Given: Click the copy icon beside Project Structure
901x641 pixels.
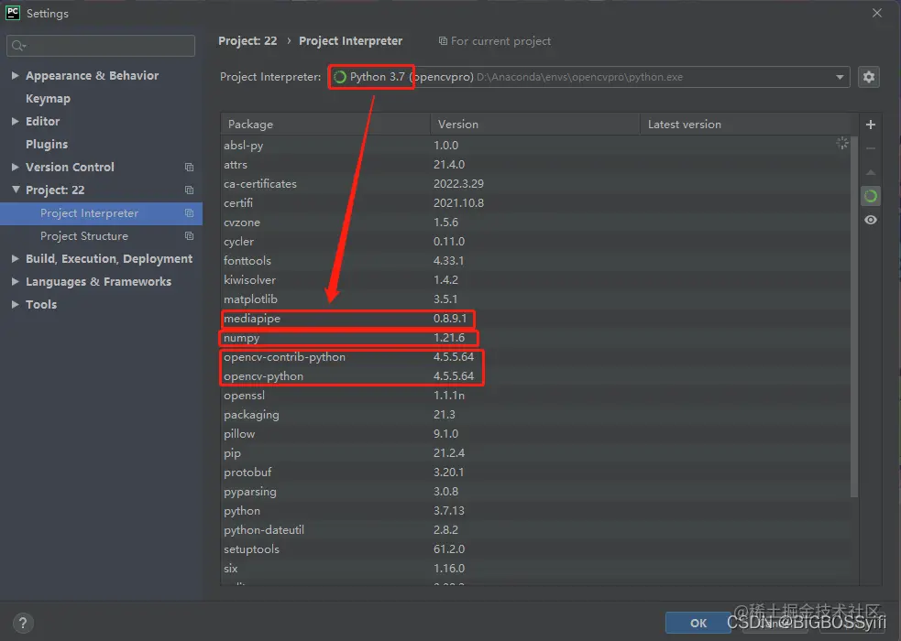Looking at the screenshot, I should click(189, 236).
